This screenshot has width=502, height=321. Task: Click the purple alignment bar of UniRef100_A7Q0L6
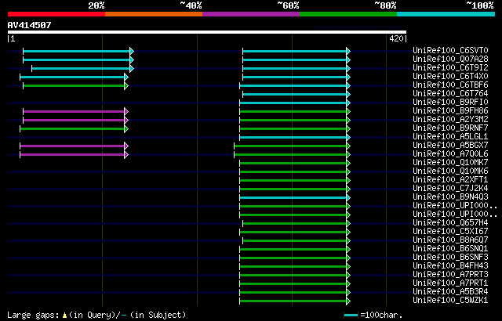pos(74,154)
